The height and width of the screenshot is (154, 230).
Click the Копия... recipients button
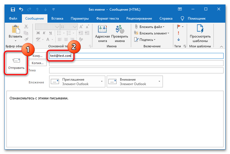point(38,63)
